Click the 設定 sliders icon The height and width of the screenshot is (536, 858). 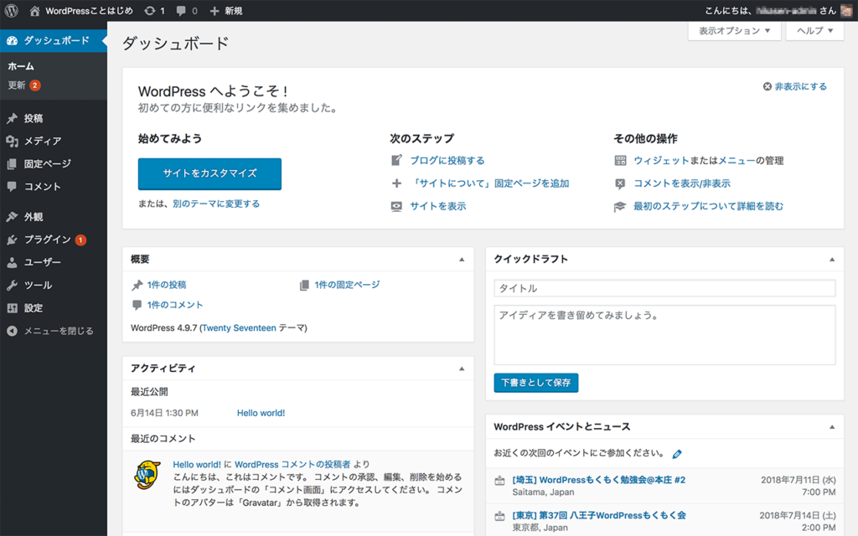pyautogui.click(x=12, y=308)
